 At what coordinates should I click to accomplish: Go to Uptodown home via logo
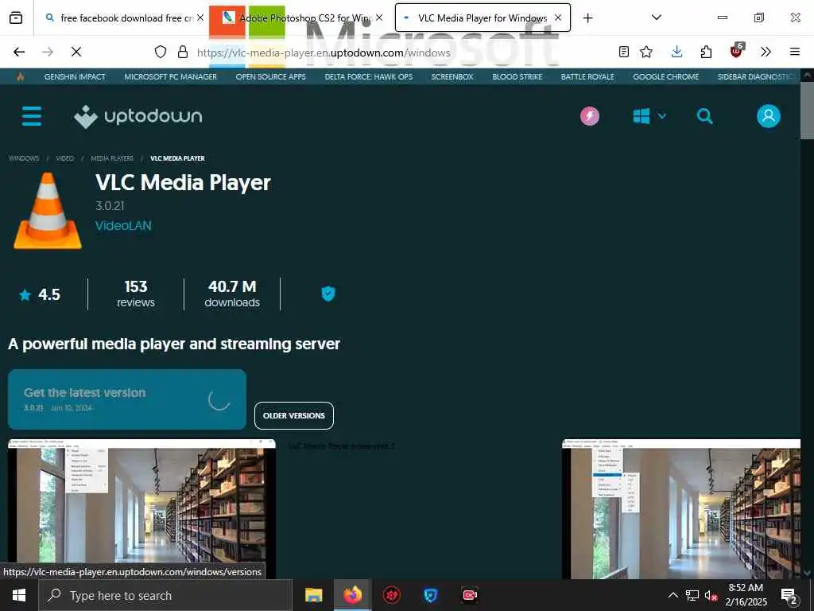pos(138,116)
